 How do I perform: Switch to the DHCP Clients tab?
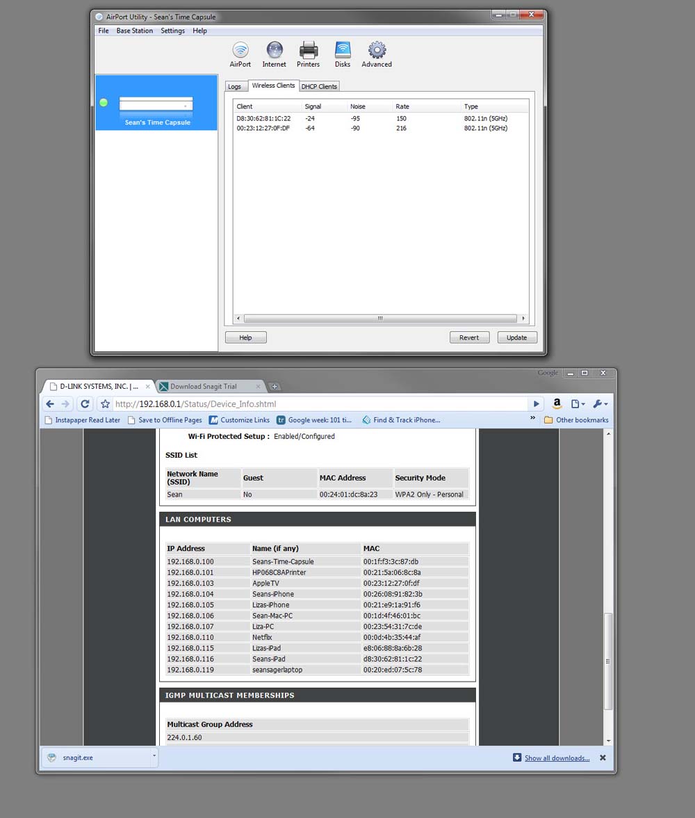319,86
